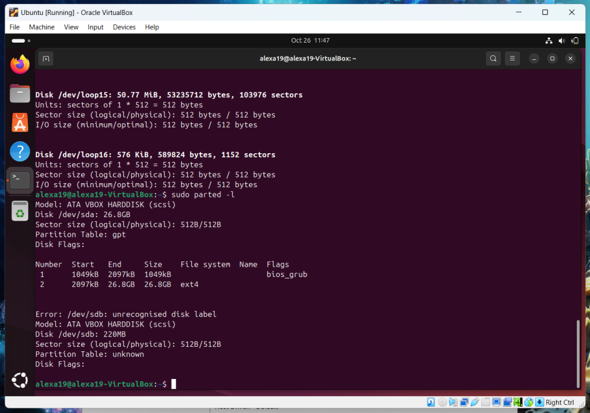Click the terminal search icon

[493, 59]
